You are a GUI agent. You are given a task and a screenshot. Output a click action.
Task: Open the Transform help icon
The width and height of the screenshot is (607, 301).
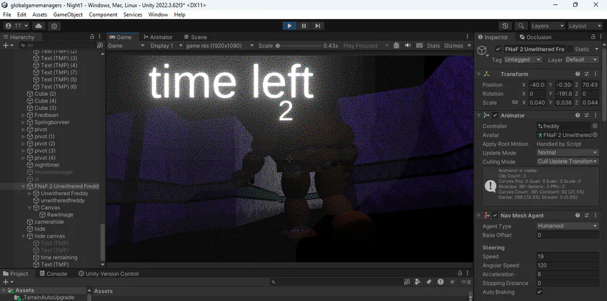click(577, 74)
